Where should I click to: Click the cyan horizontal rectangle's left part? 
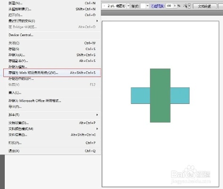point(140,95)
